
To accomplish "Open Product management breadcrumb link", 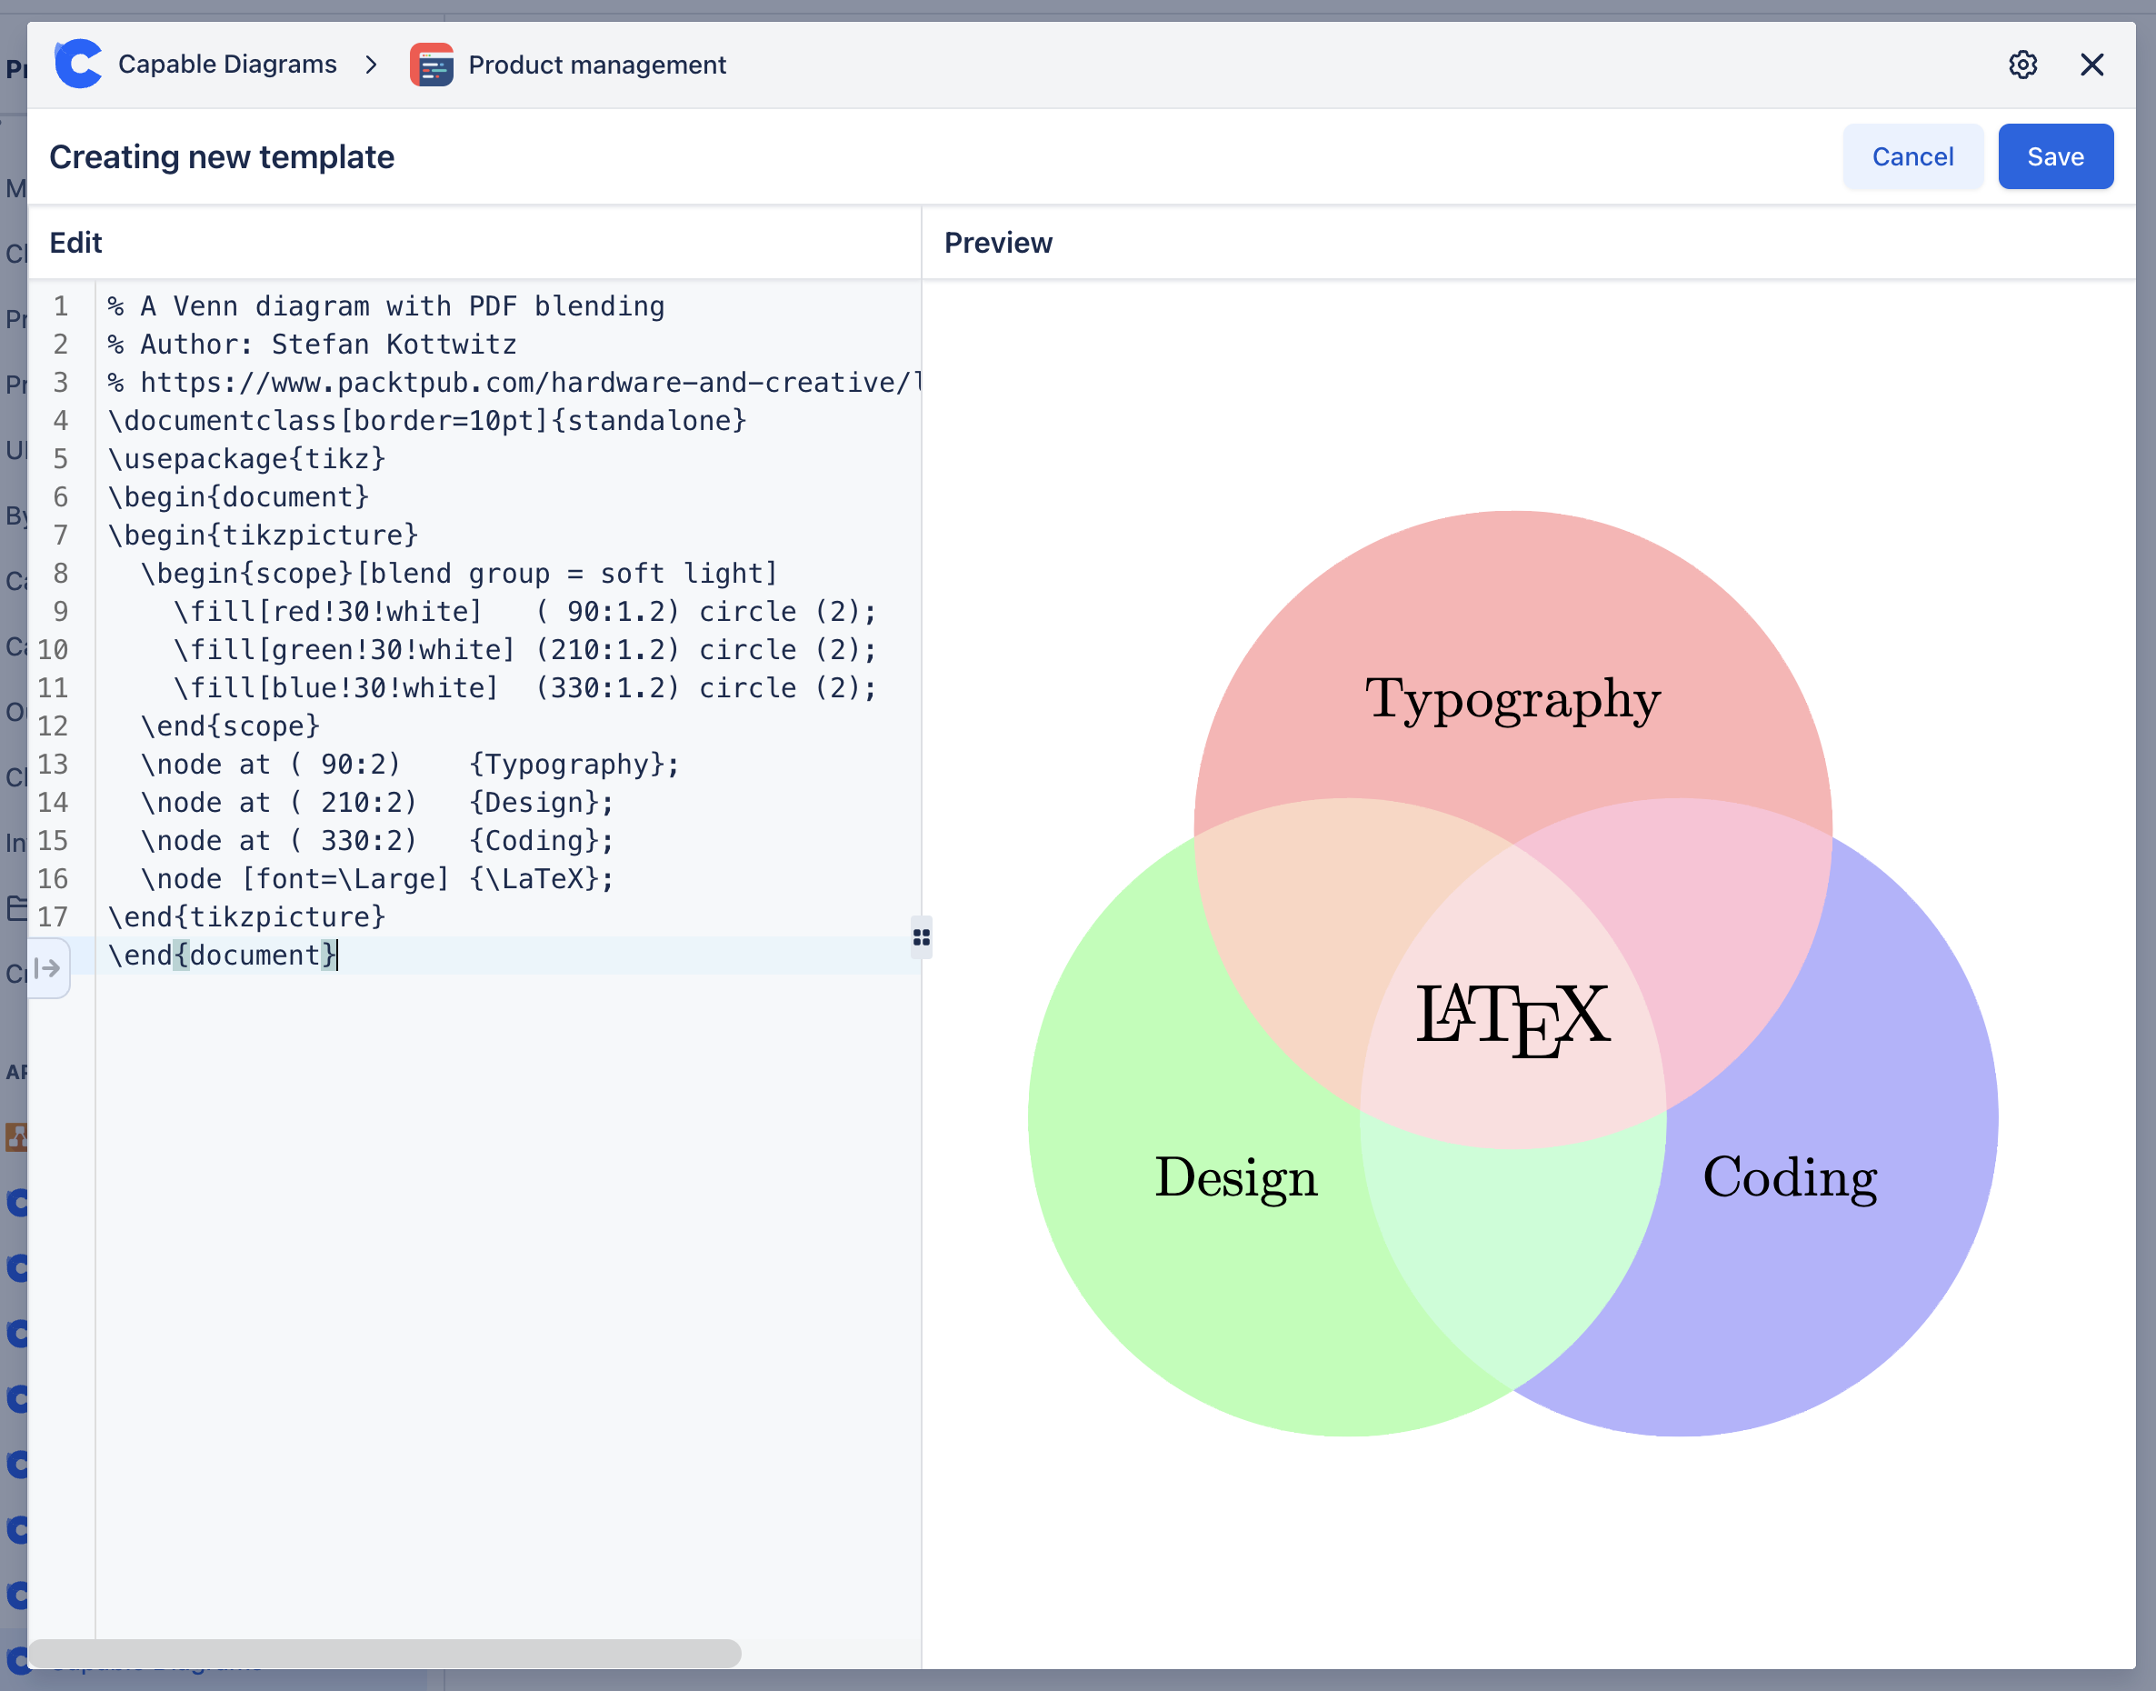I will [x=597, y=65].
